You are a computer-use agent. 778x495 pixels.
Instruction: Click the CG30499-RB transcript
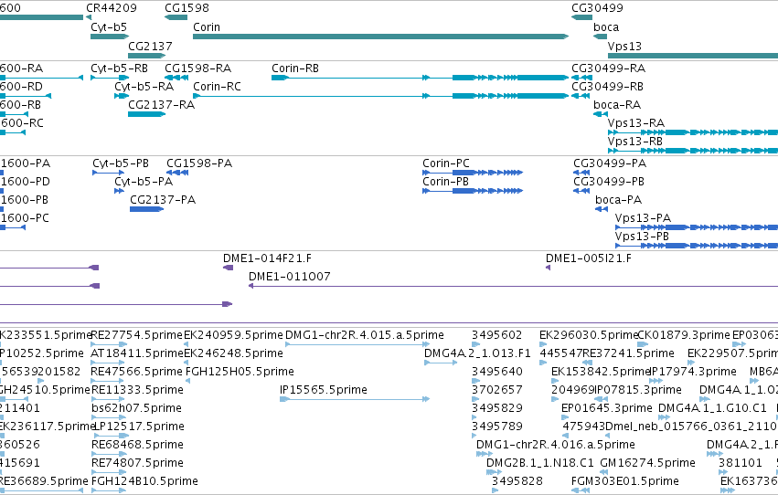581,96
